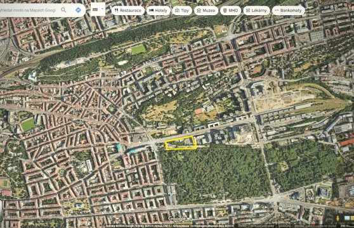
Task: Select the Hotely category chip
Action: coord(158,10)
